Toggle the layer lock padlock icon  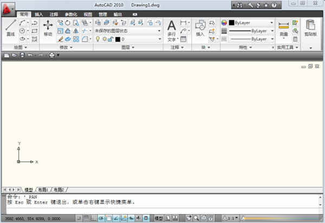[x=110, y=40]
